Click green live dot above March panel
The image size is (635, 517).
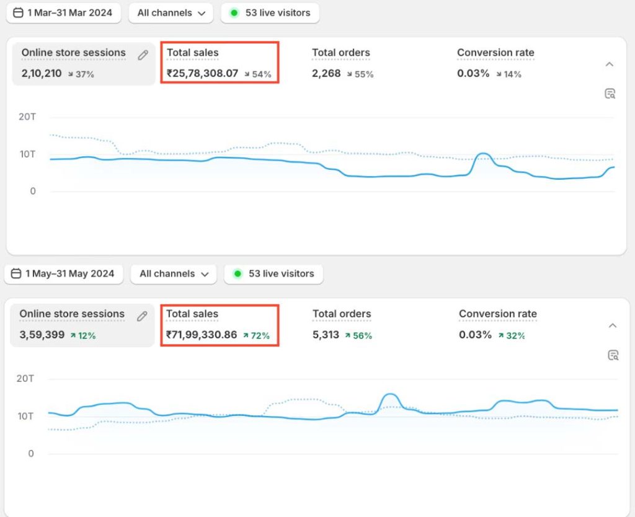(234, 13)
